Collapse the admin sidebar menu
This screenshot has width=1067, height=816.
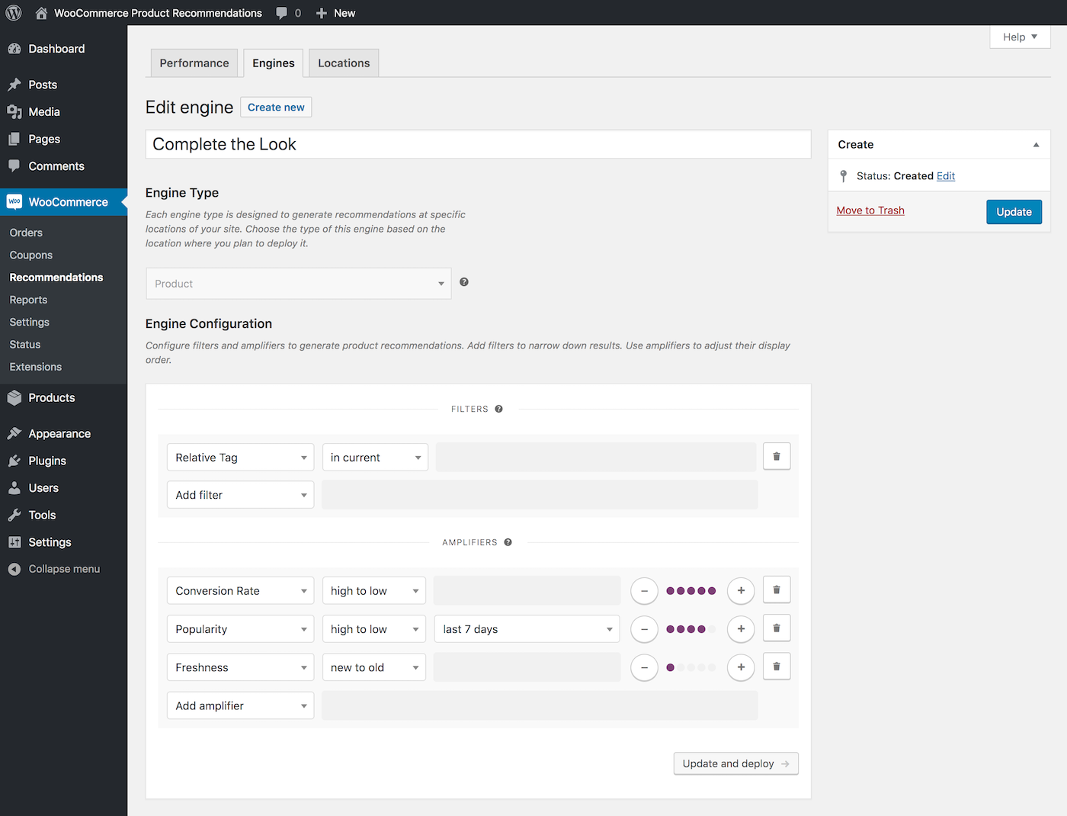point(63,569)
